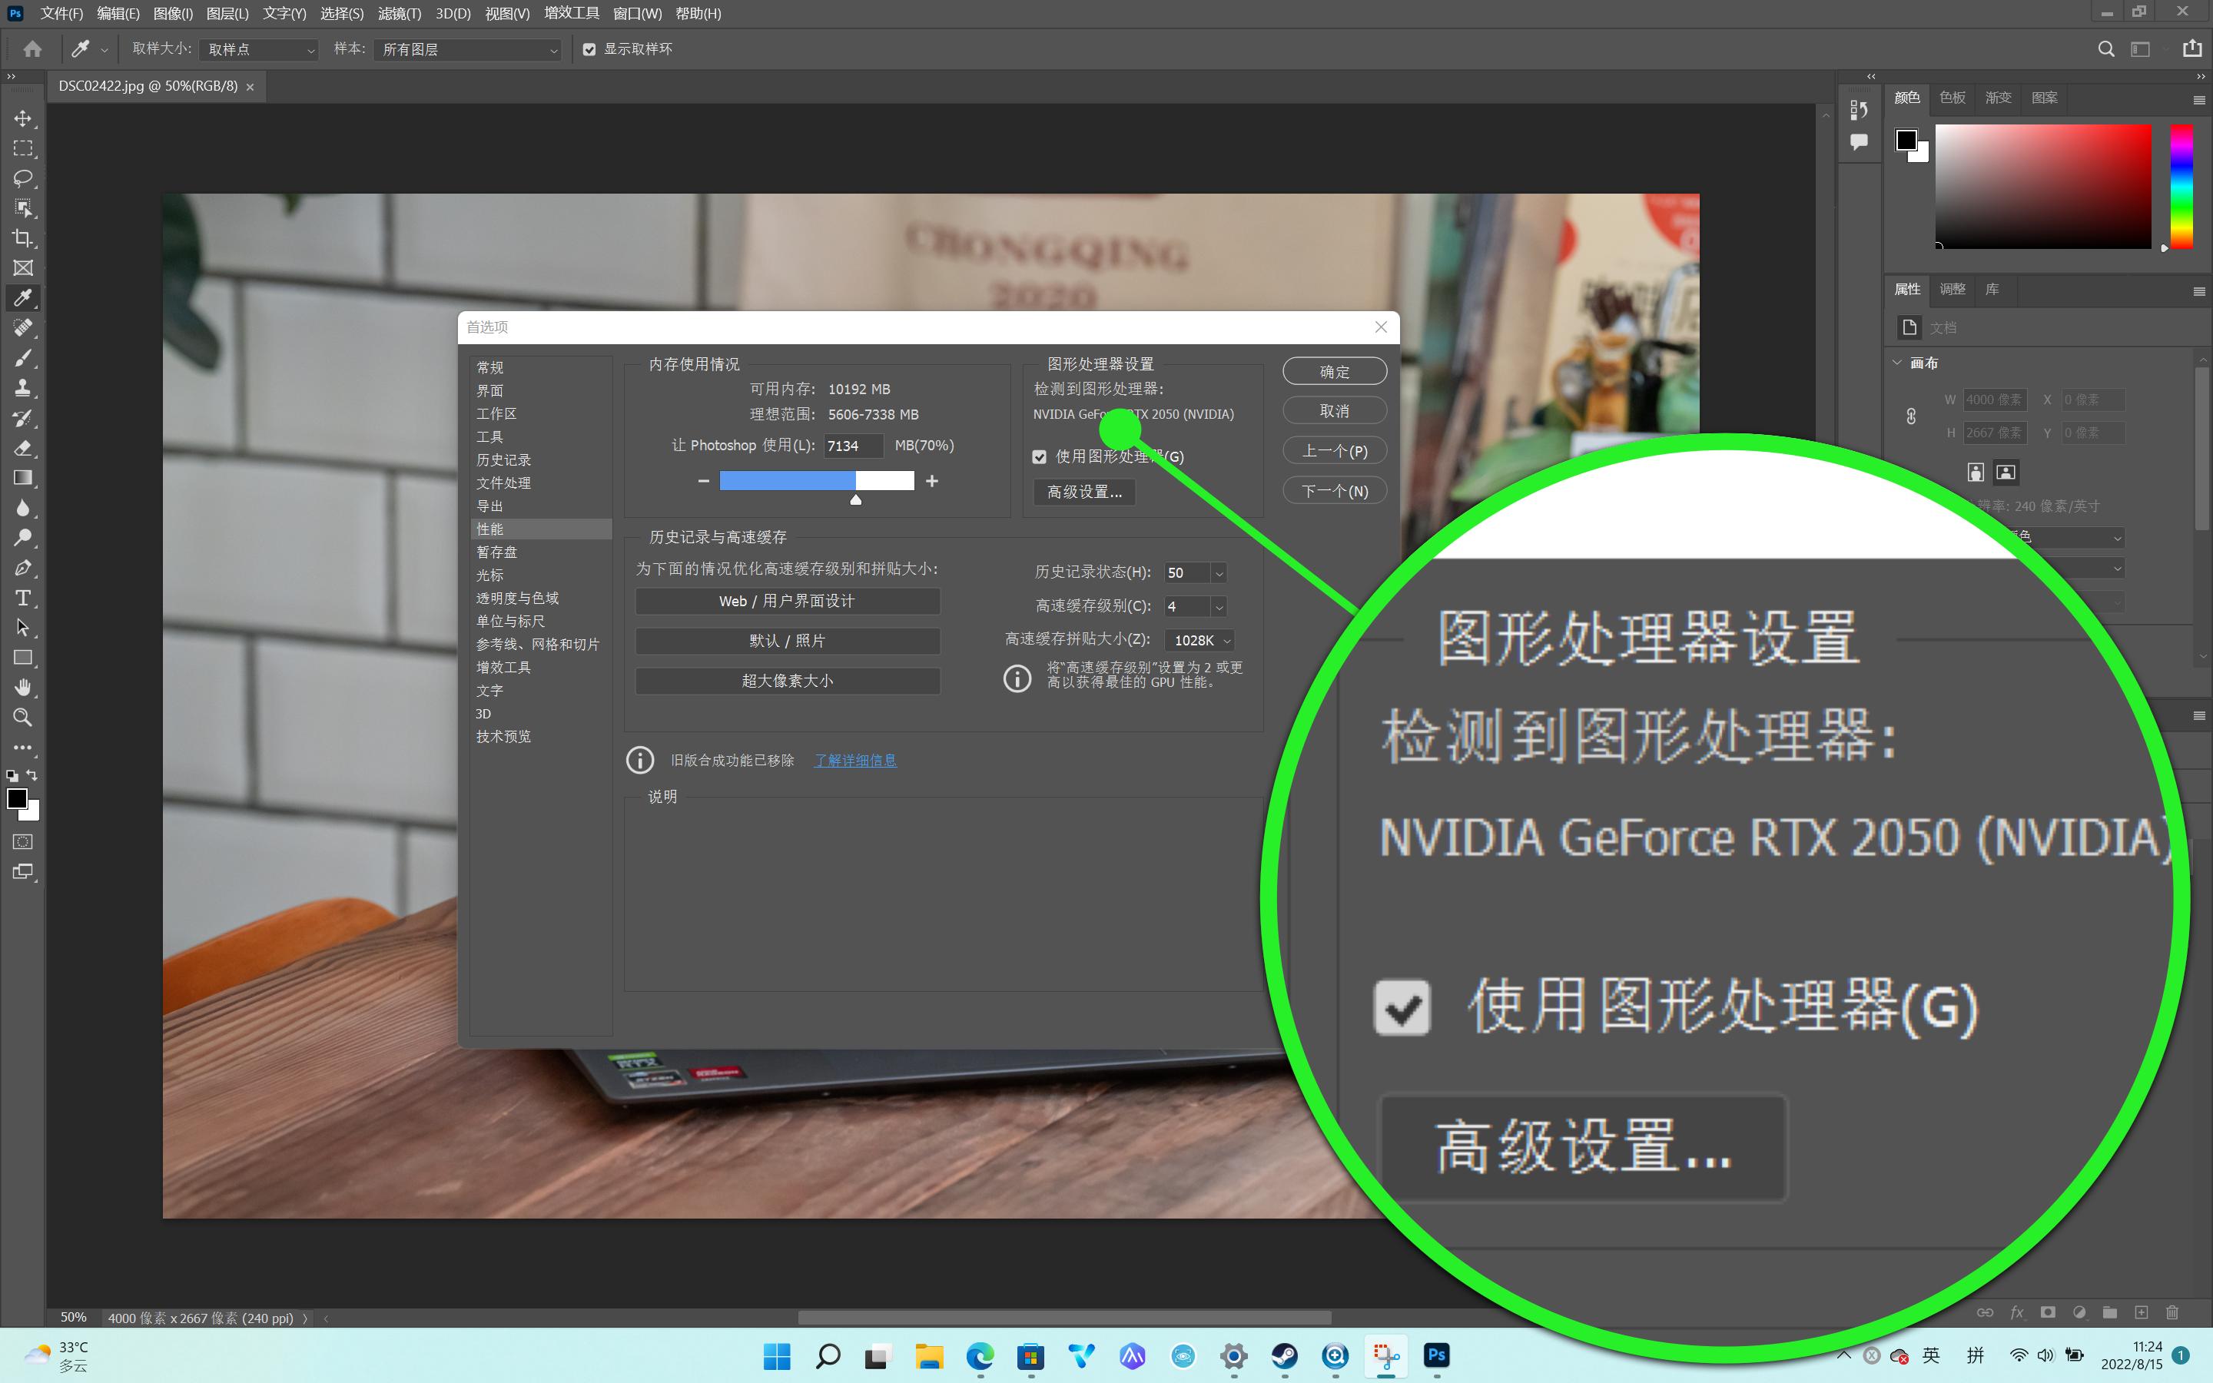This screenshot has width=2213, height=1383.
Task: Open the 取样大小 dropdown
Action: coord(258,49)
